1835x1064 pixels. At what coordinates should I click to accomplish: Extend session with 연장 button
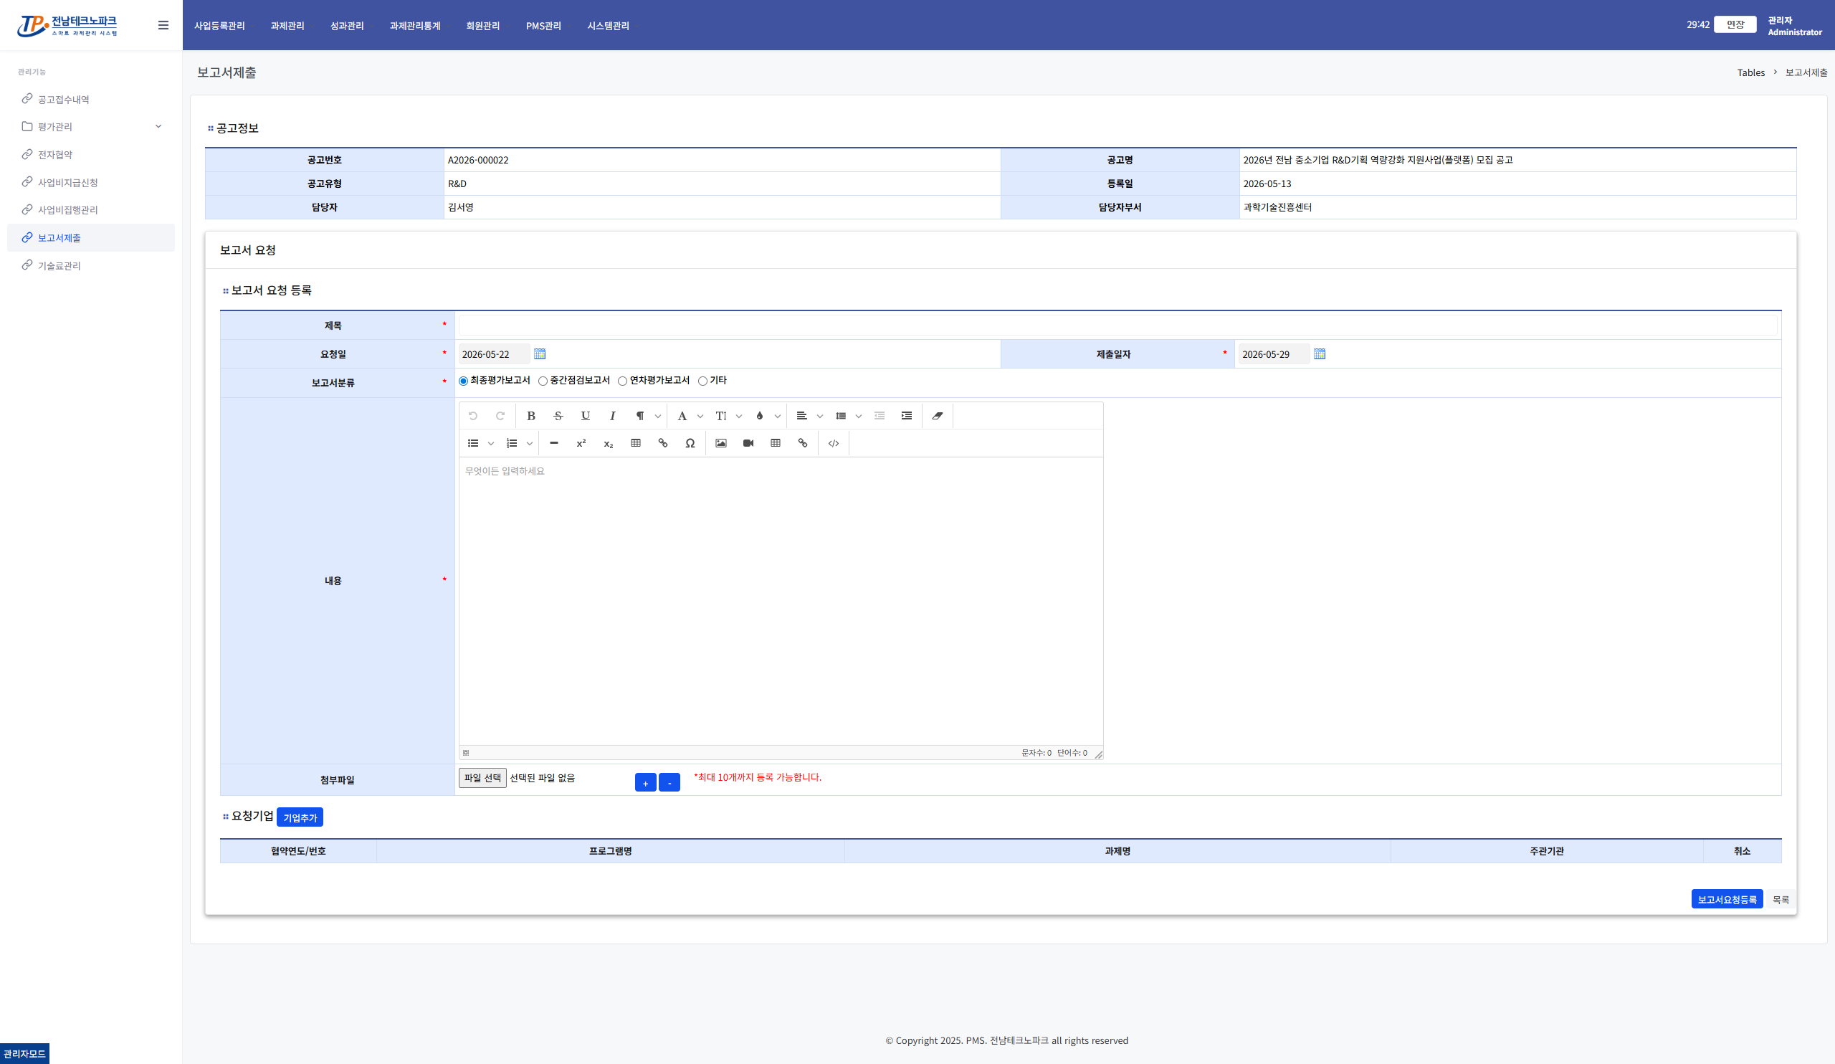coord(1735,25)
